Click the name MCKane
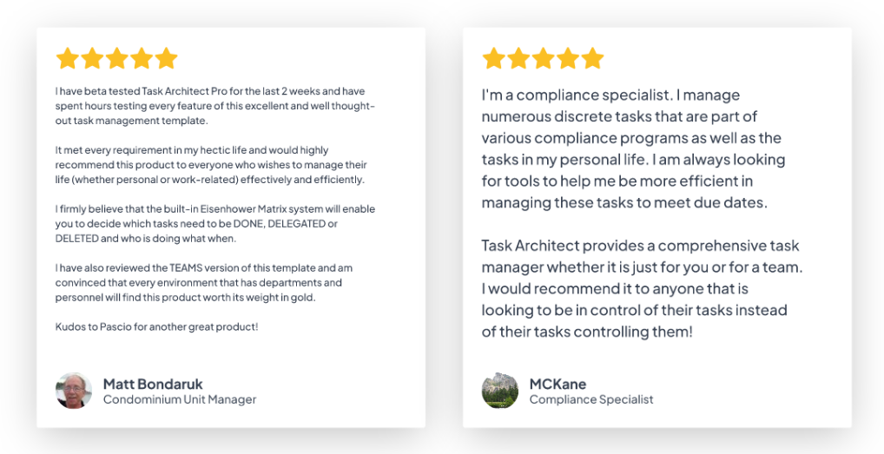884x454 pixels. [x=557, y=385]
